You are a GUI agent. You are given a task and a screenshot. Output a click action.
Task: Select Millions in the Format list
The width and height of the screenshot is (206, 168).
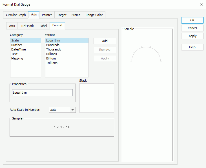click(67, 54)
